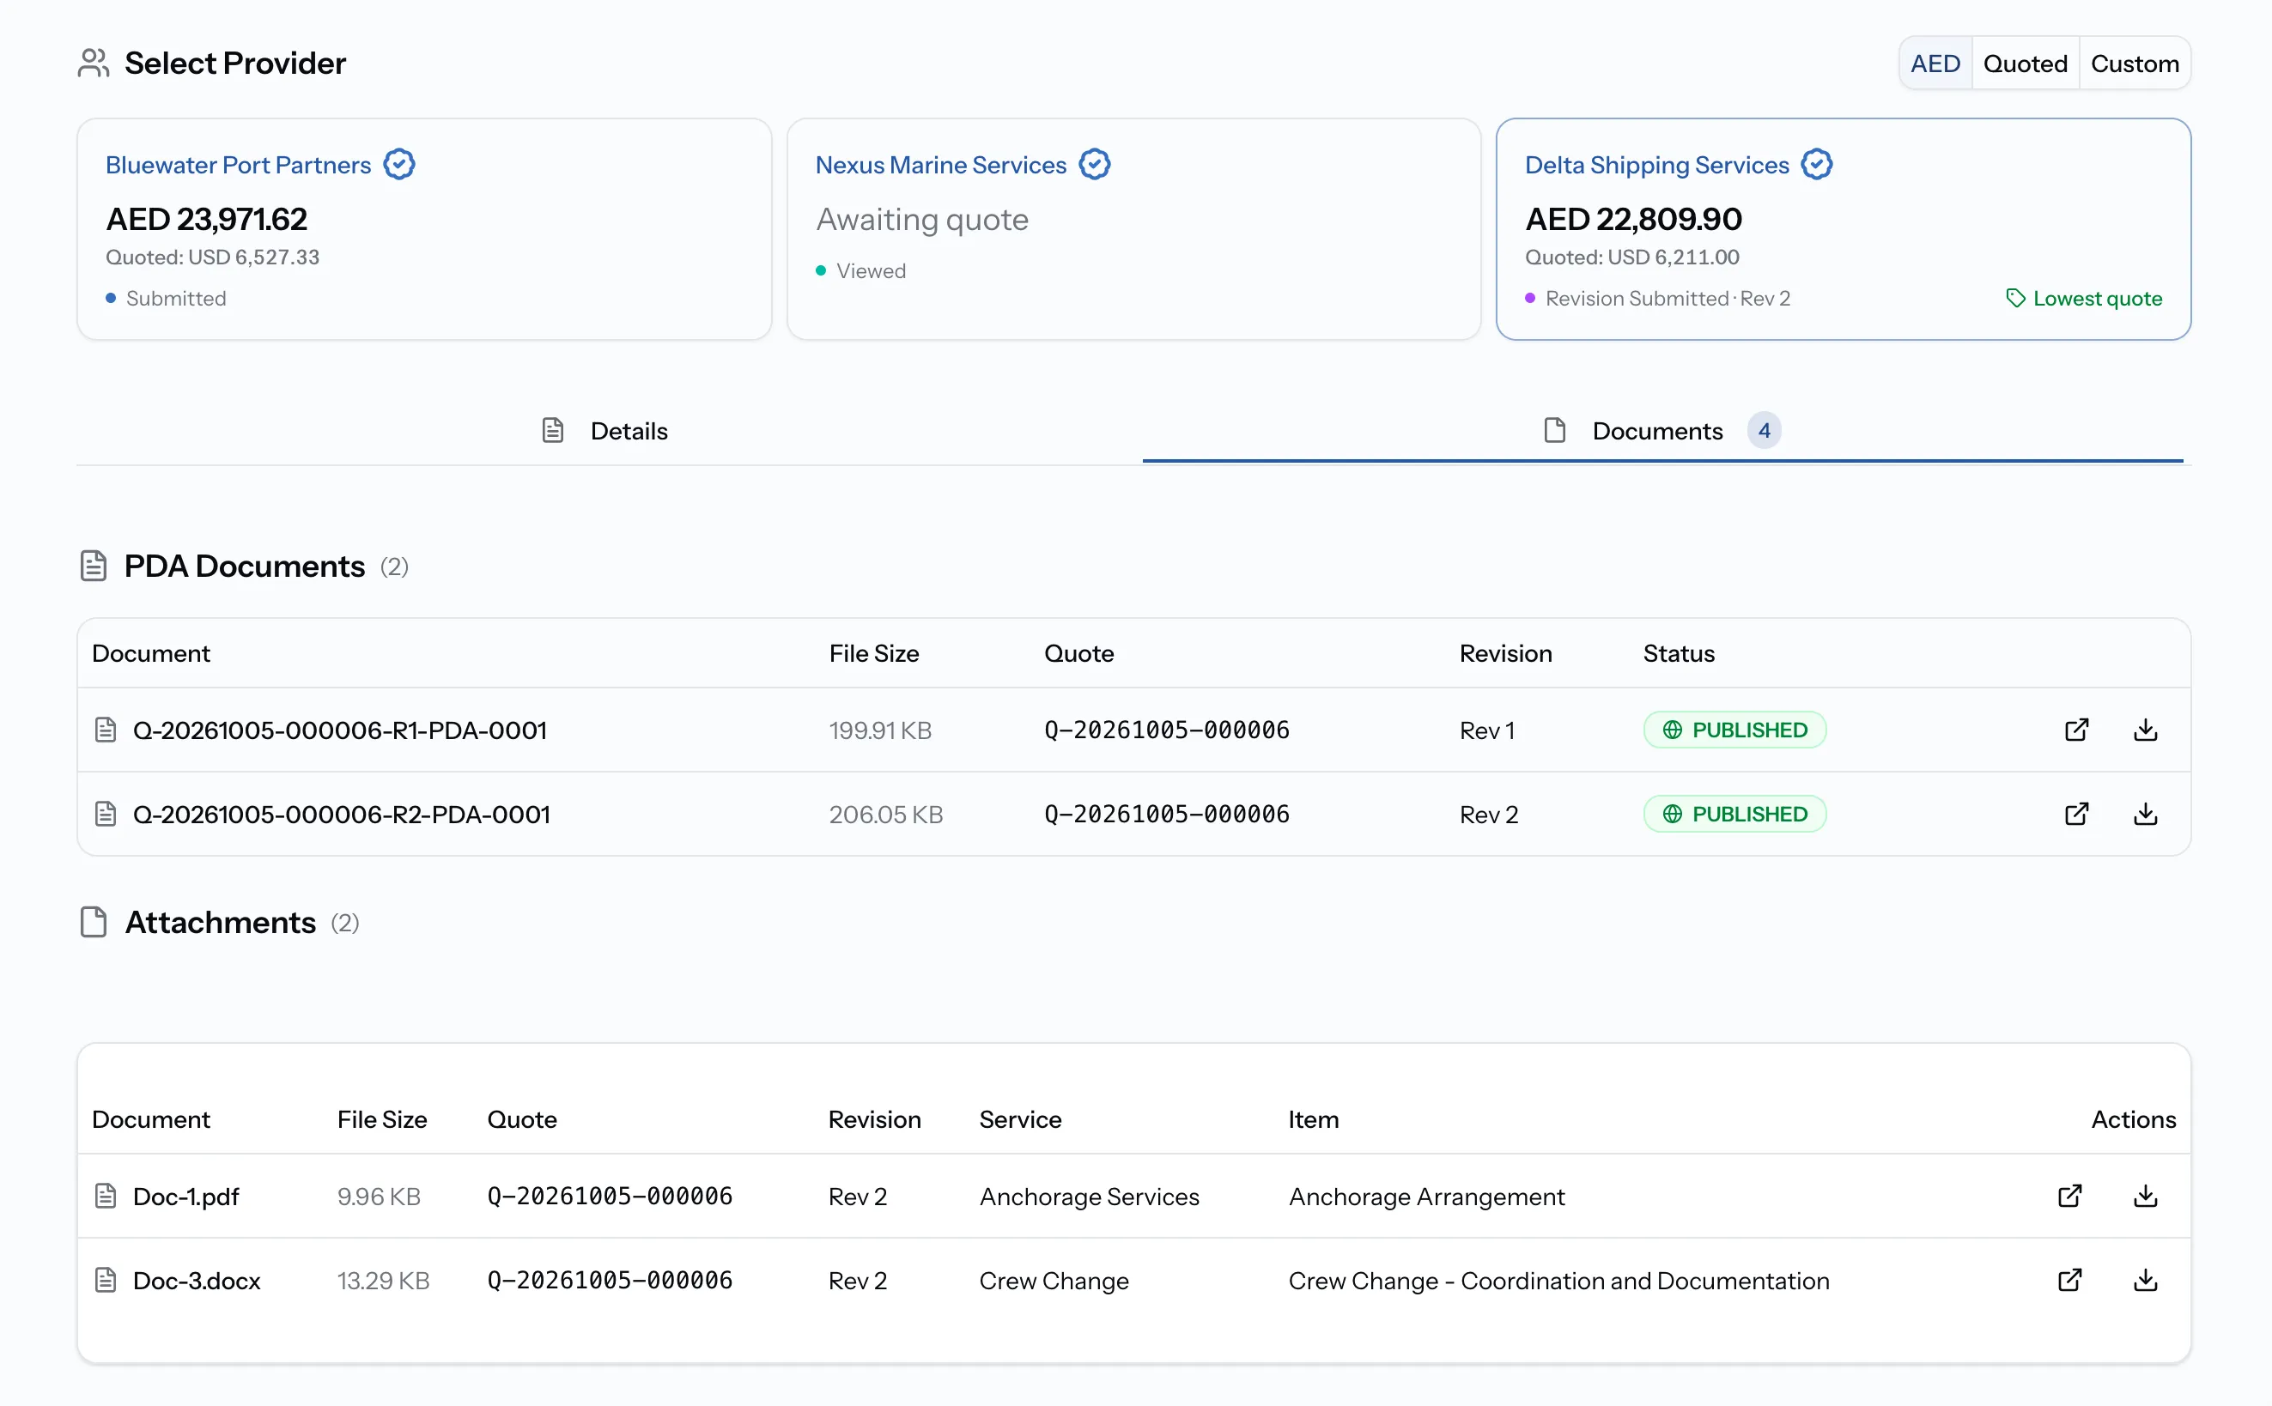
Task: Switch currency display to AED
Action: (1935, 64)
